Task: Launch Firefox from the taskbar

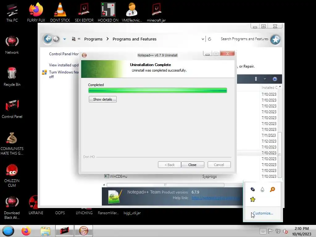Action: tap(26, 231)
